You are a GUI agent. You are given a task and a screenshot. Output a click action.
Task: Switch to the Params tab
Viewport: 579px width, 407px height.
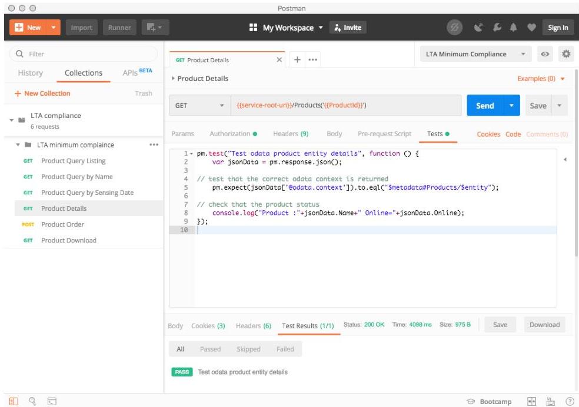click(x=183, y=134)
